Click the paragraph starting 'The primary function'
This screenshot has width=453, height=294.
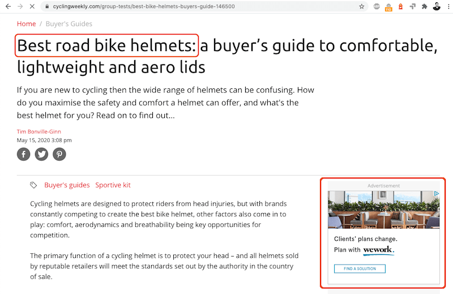point(164,266)
